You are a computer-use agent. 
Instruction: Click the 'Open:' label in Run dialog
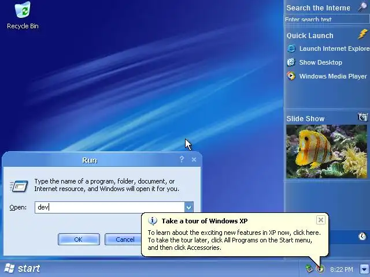click(18, 207)
